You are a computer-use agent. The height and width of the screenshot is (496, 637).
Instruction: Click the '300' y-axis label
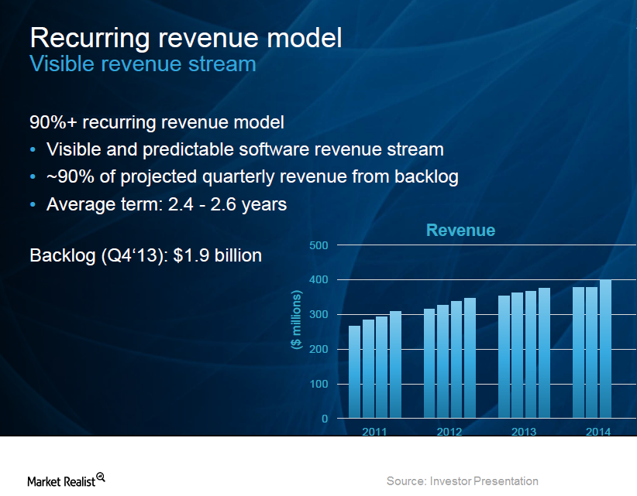[x=318, y=314]
